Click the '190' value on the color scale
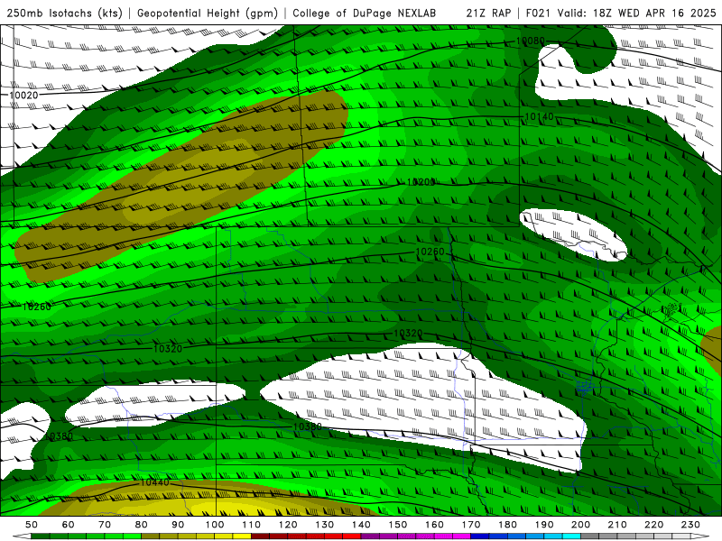 coord(544,525)
